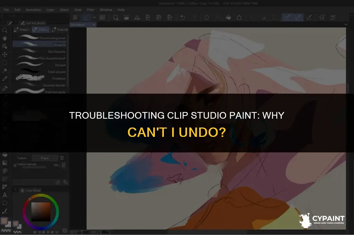Select the Auto select magic wand tool

tap(4, 70)
